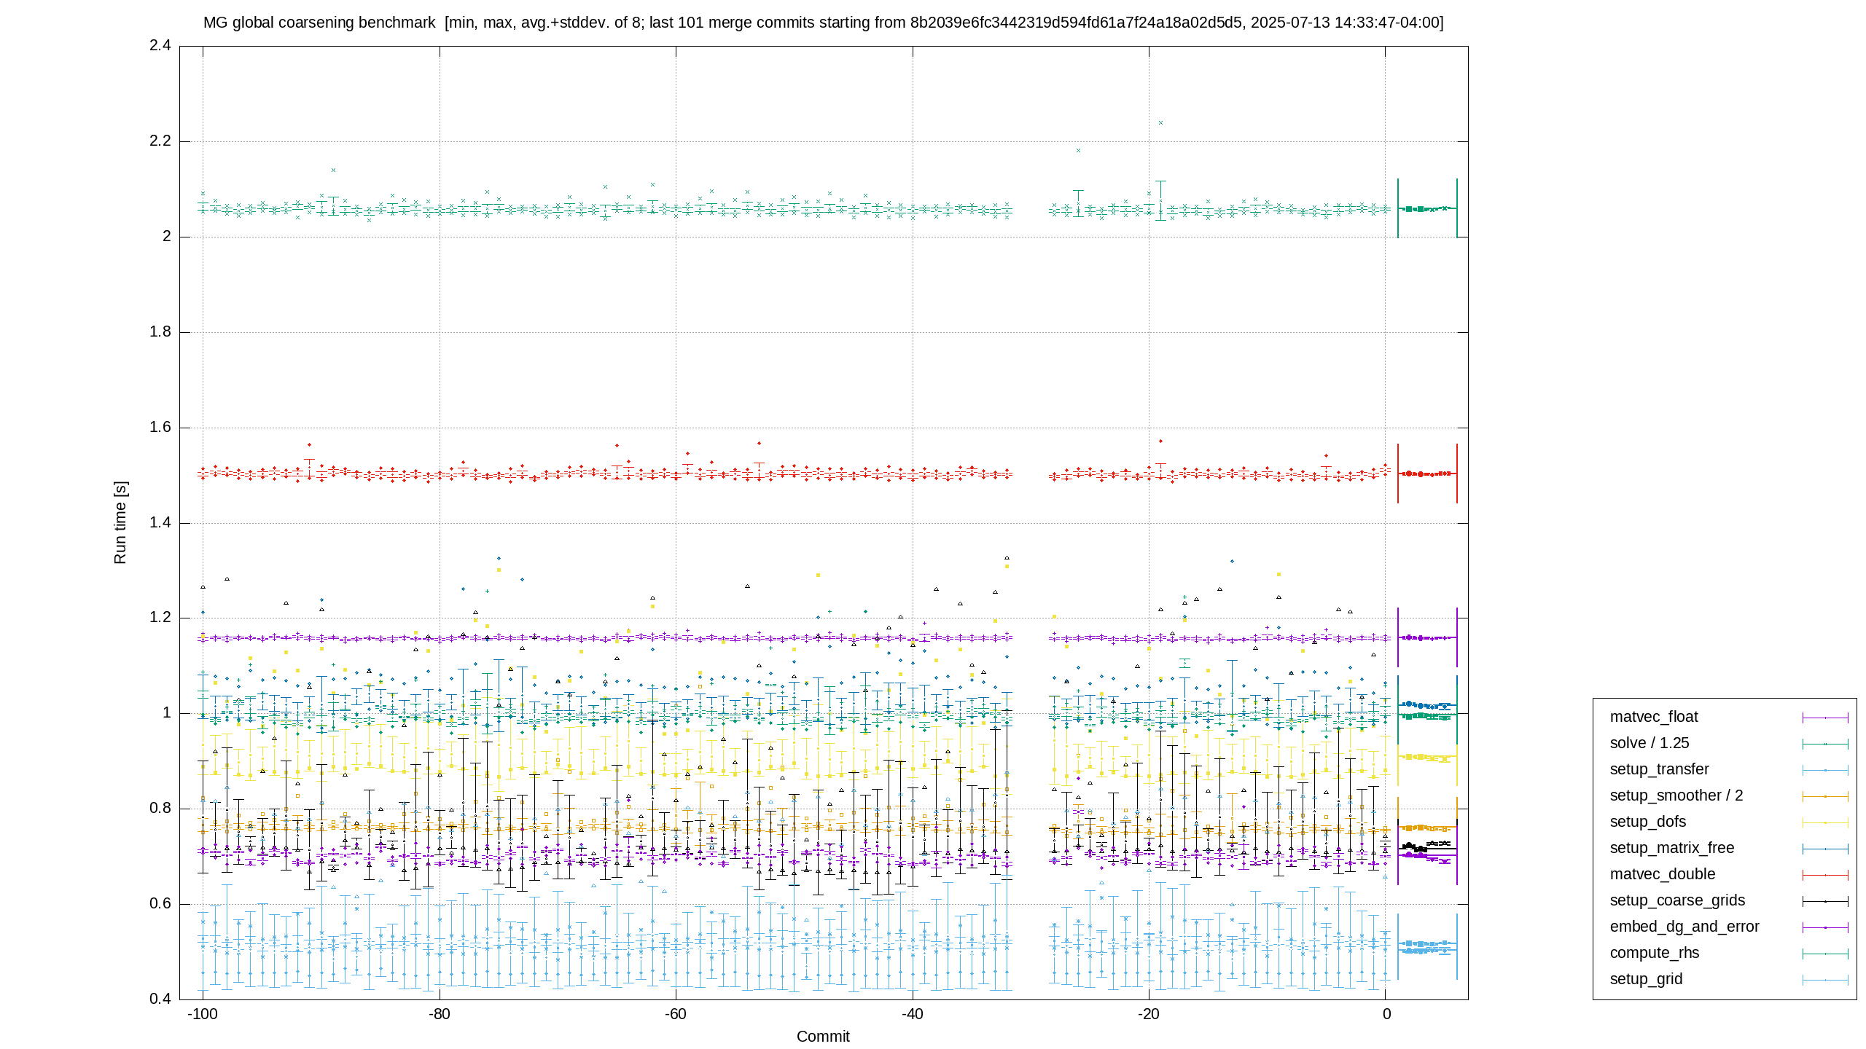This screenshot has height=1049, width=1866.
Task: Click the outlier point near 2.24 seconds
Action: 1160,122
